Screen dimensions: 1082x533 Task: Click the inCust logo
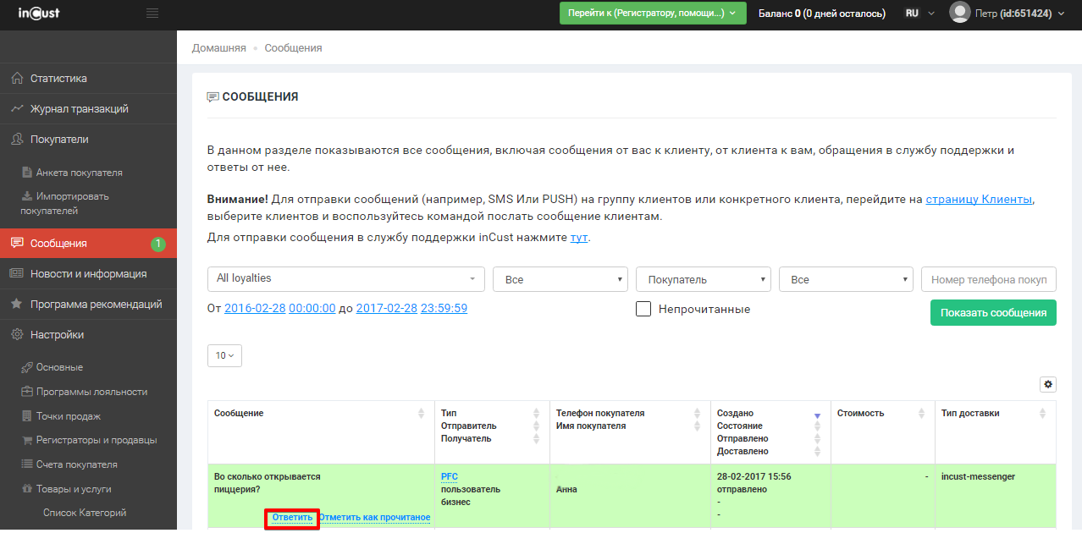39,14
